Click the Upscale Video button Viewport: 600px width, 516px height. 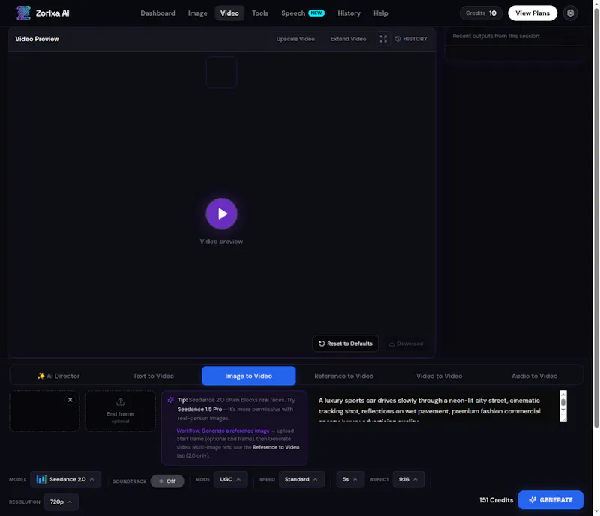click(295, 39)
